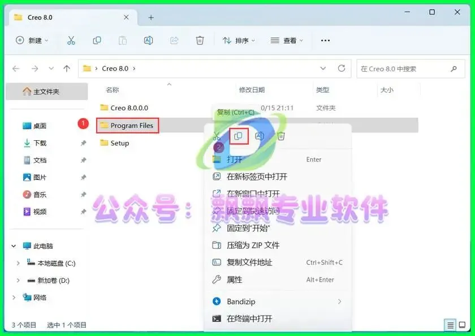Sort by the 类型 column header
This screenshot has width=475, height=336.
pos(322,90)
